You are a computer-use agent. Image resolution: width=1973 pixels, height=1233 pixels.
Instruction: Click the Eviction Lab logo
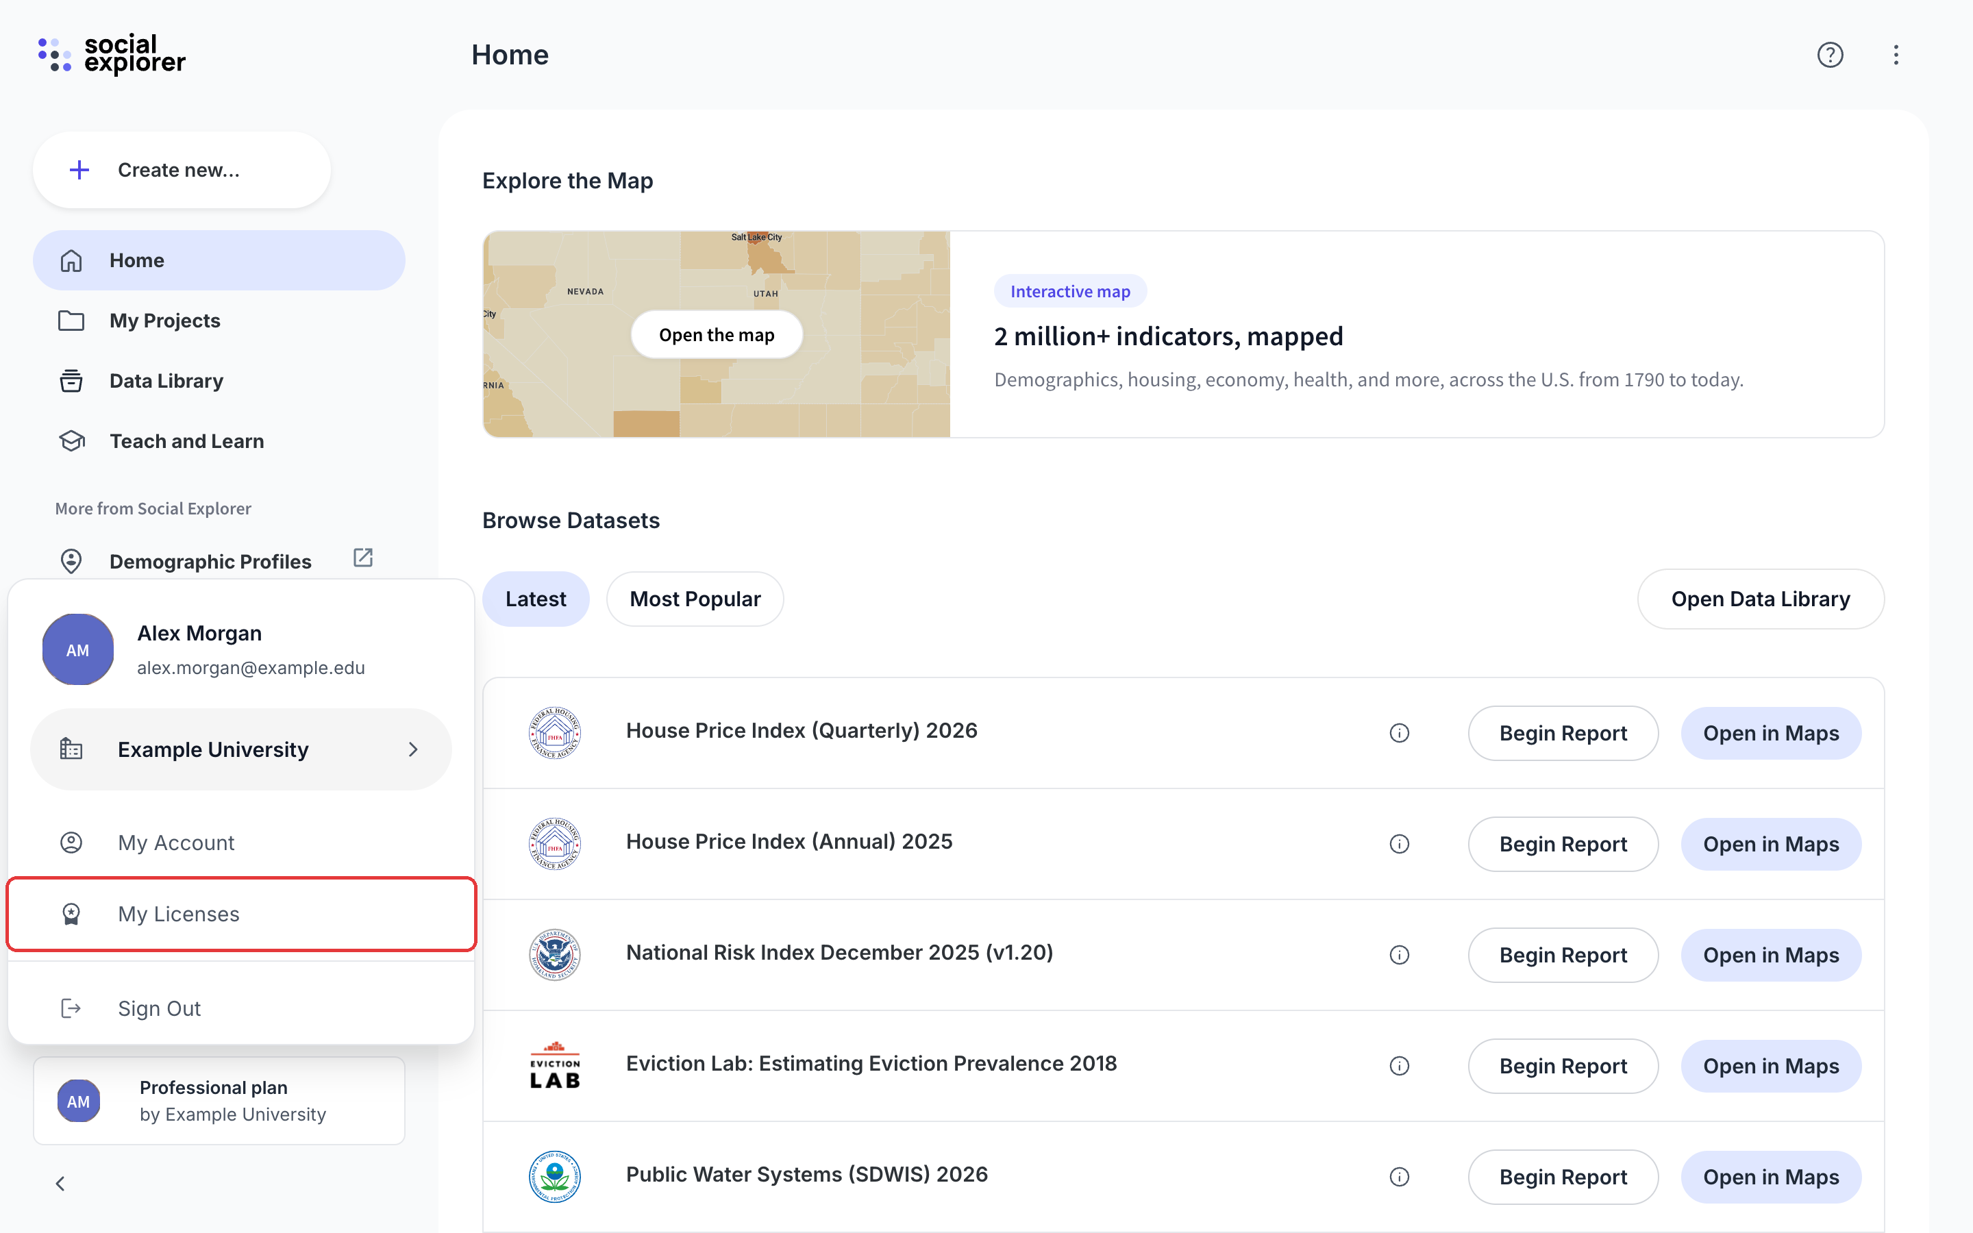[554, 1066]
